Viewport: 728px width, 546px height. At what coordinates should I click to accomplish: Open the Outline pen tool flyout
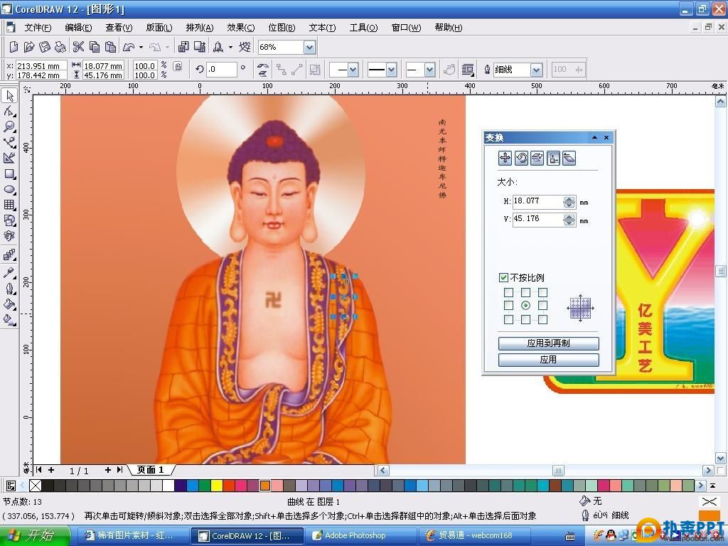(x=9, y=289)
